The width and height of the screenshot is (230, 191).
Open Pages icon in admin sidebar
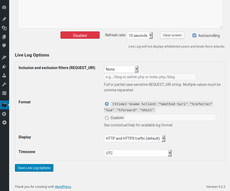[4, 37]
